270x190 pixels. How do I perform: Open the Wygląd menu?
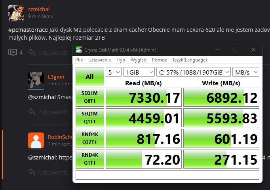[x=139, y=60]
